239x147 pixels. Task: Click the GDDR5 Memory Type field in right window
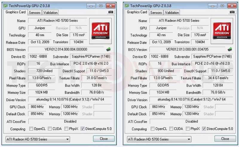163,85
